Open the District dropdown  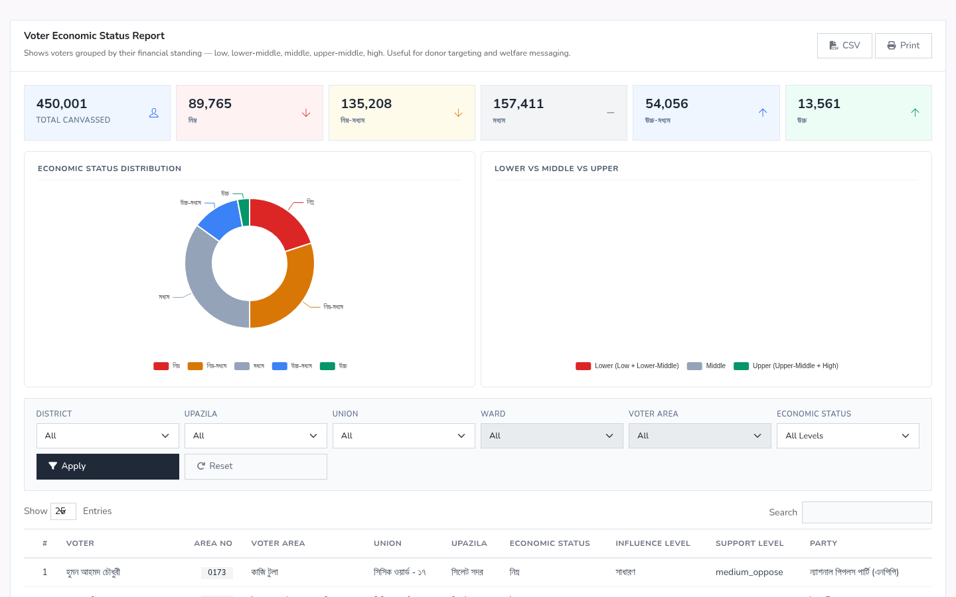click(108, 436)
